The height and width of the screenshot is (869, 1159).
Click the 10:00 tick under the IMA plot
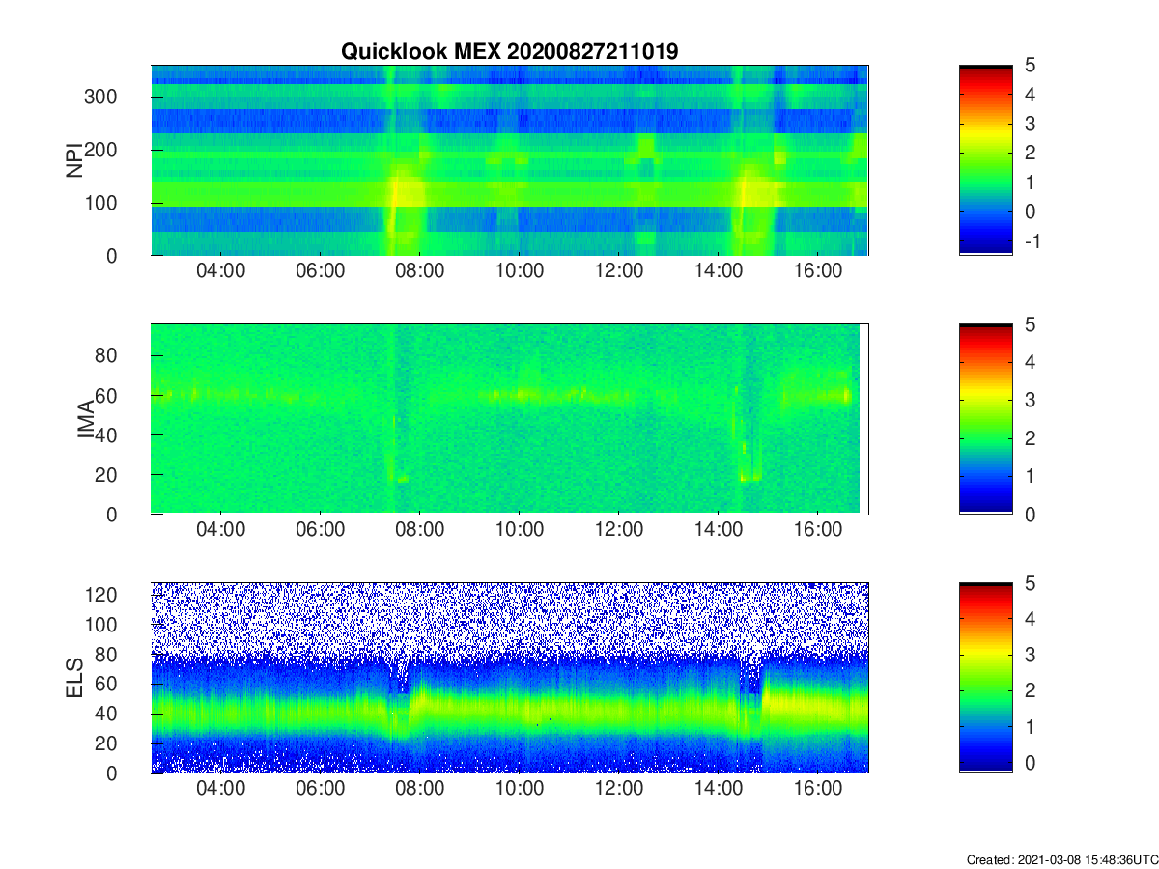coord(520,530)
